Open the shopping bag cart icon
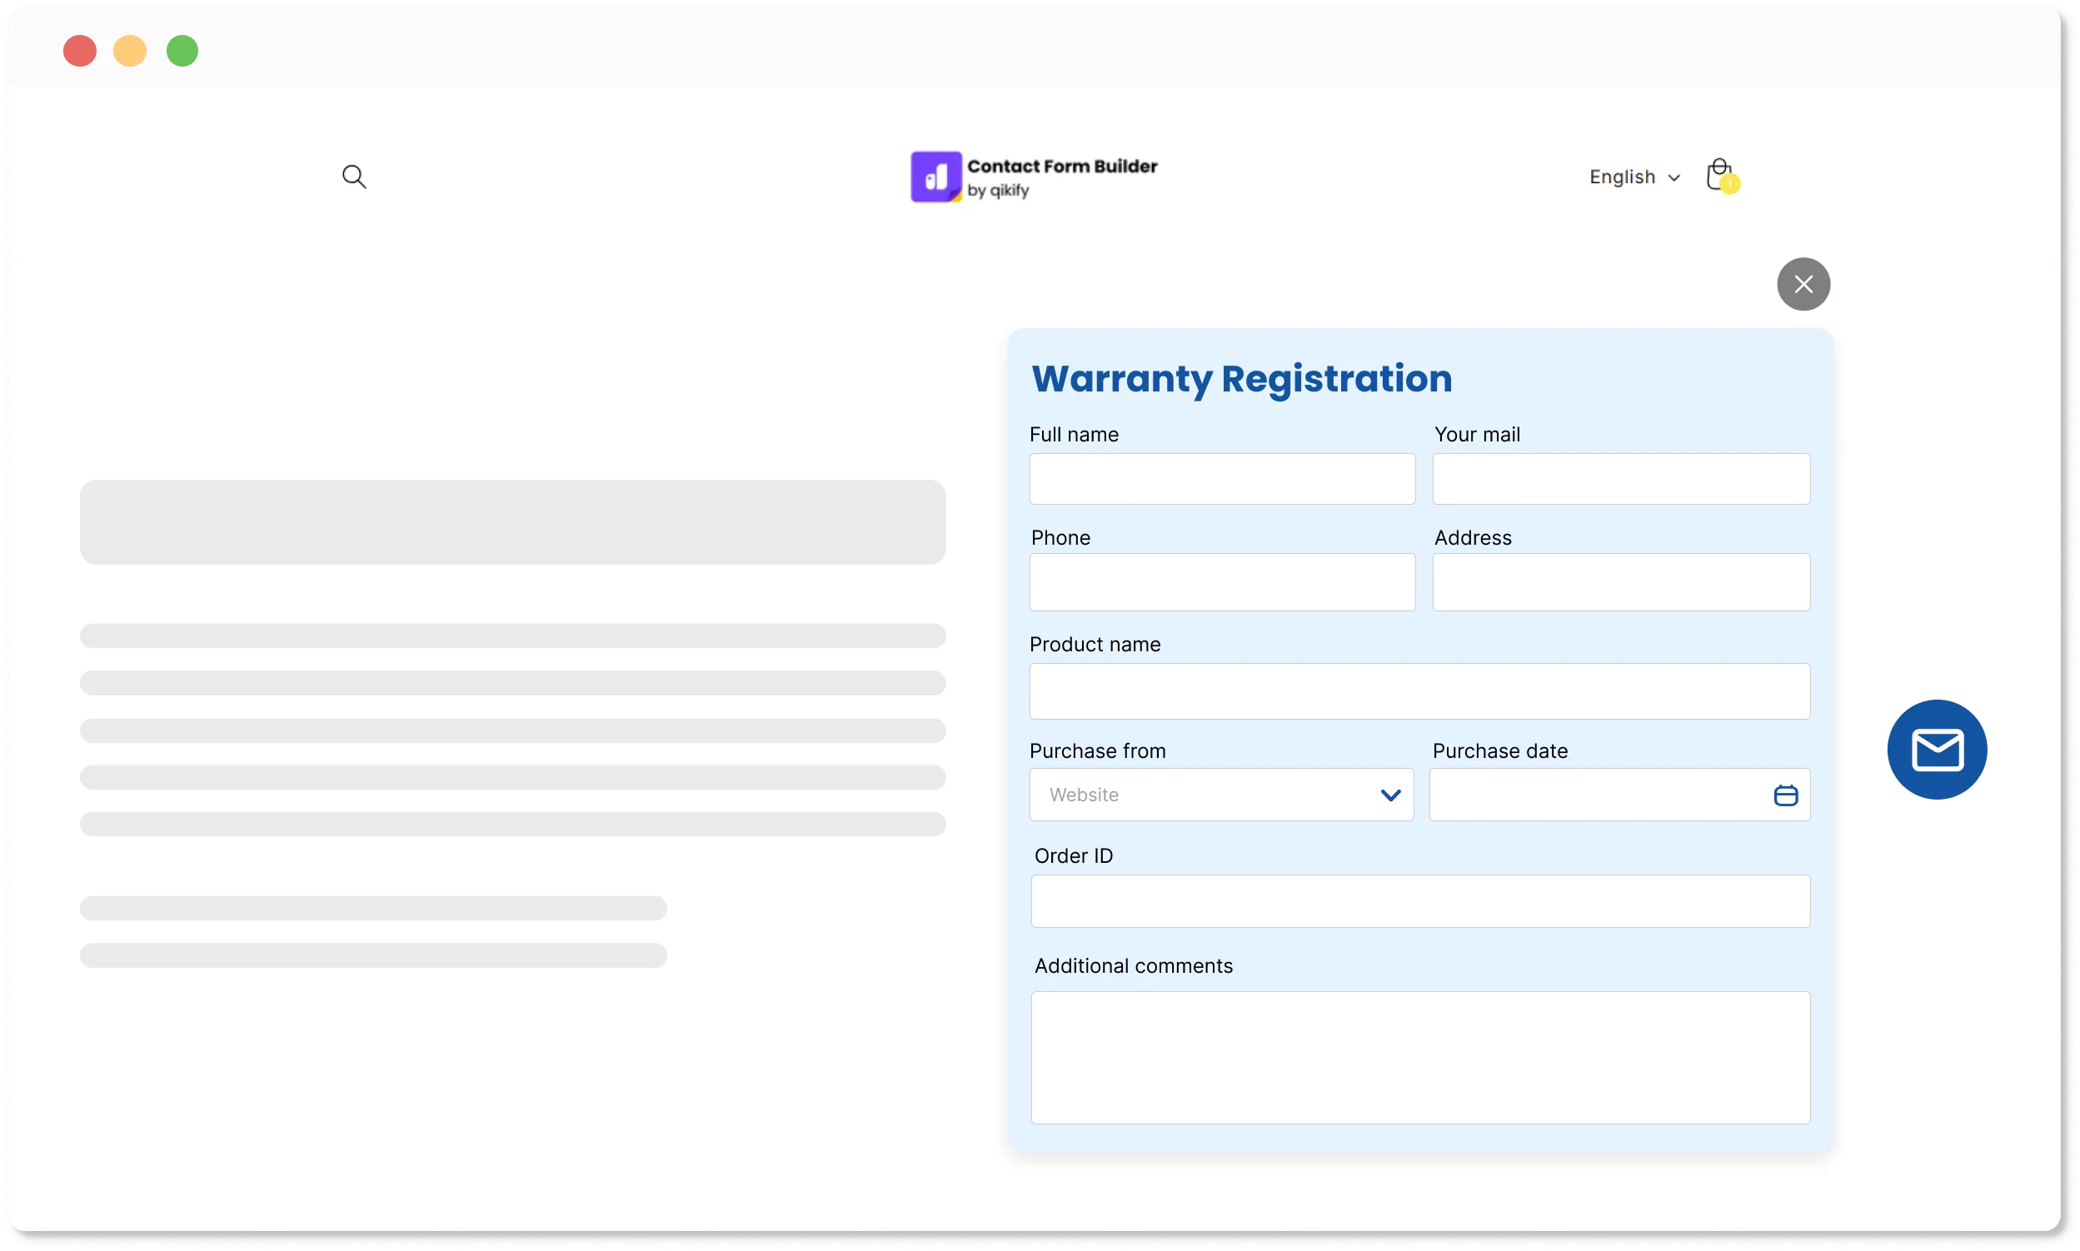 pos(1718,175)
